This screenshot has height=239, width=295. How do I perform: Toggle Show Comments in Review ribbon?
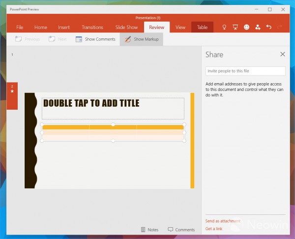tap(95, 39)
